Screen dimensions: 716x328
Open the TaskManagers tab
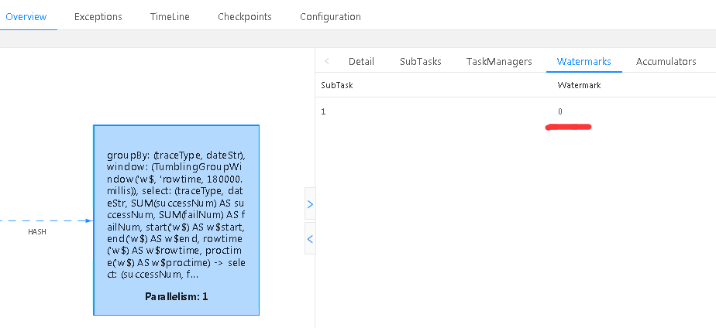point(499,61)
